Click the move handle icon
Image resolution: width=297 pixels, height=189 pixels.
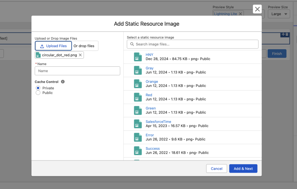tap(283, 34)
